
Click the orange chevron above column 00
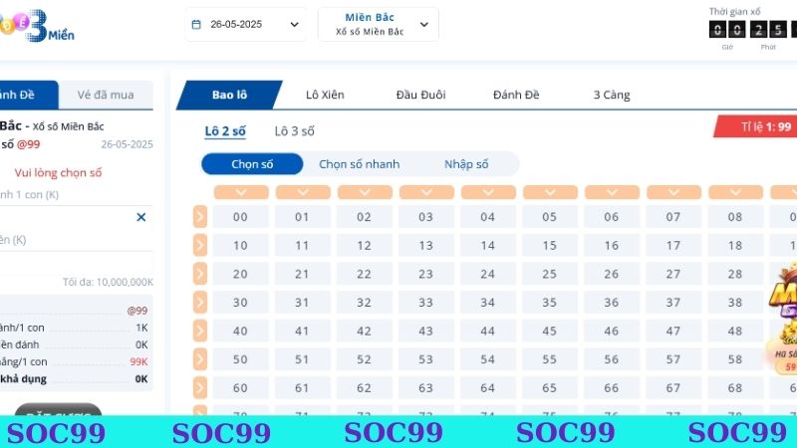coord(241,192)
